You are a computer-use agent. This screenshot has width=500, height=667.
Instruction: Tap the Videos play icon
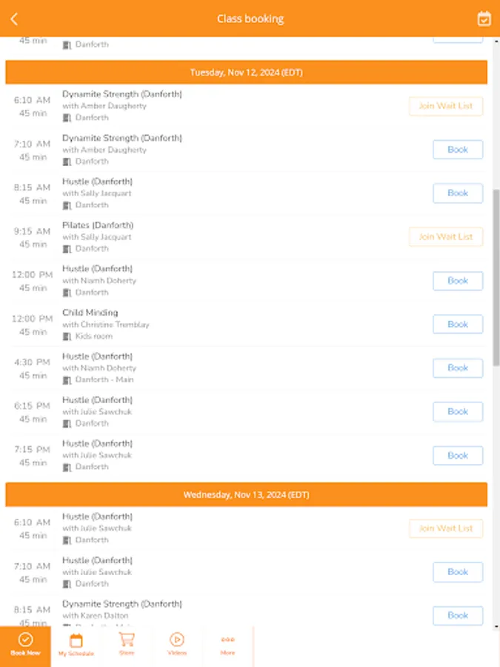[177, 639]
